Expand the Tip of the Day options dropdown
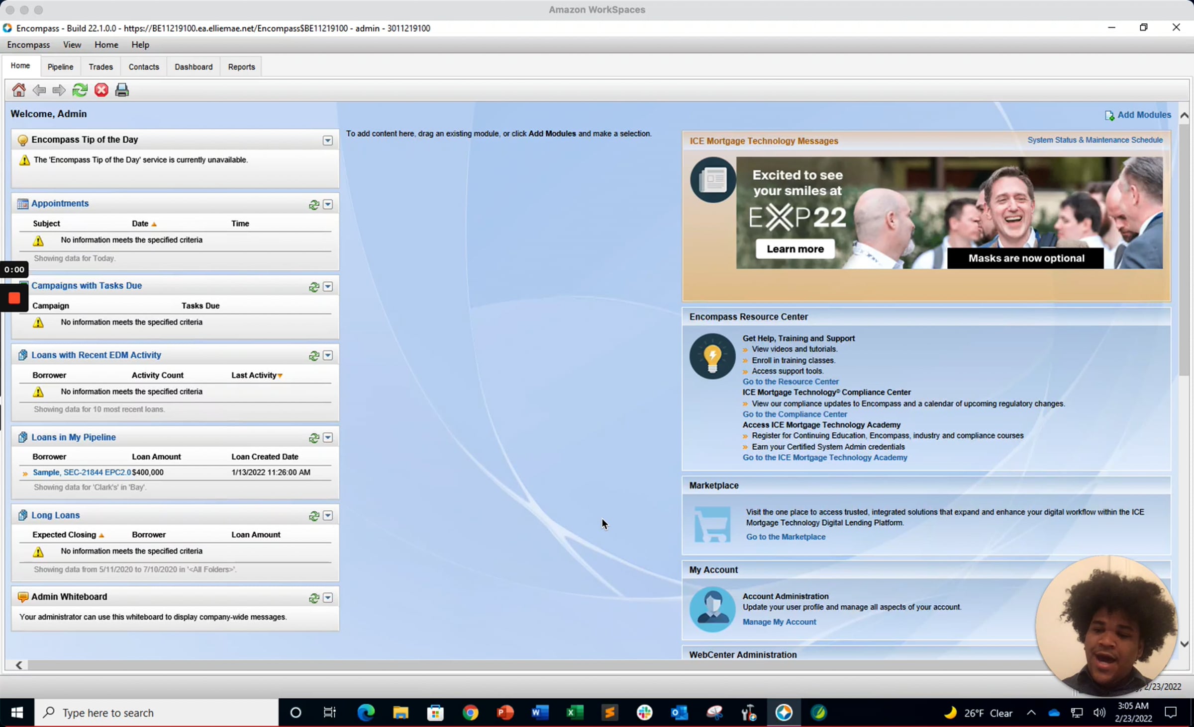Image resolution: width=1194 pixels, height=727 pixels. [328, 141]
